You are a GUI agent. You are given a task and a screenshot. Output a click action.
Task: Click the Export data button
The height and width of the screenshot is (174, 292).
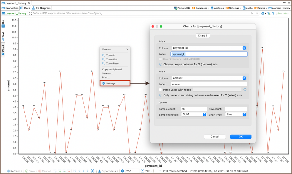[x=108, y=171]
